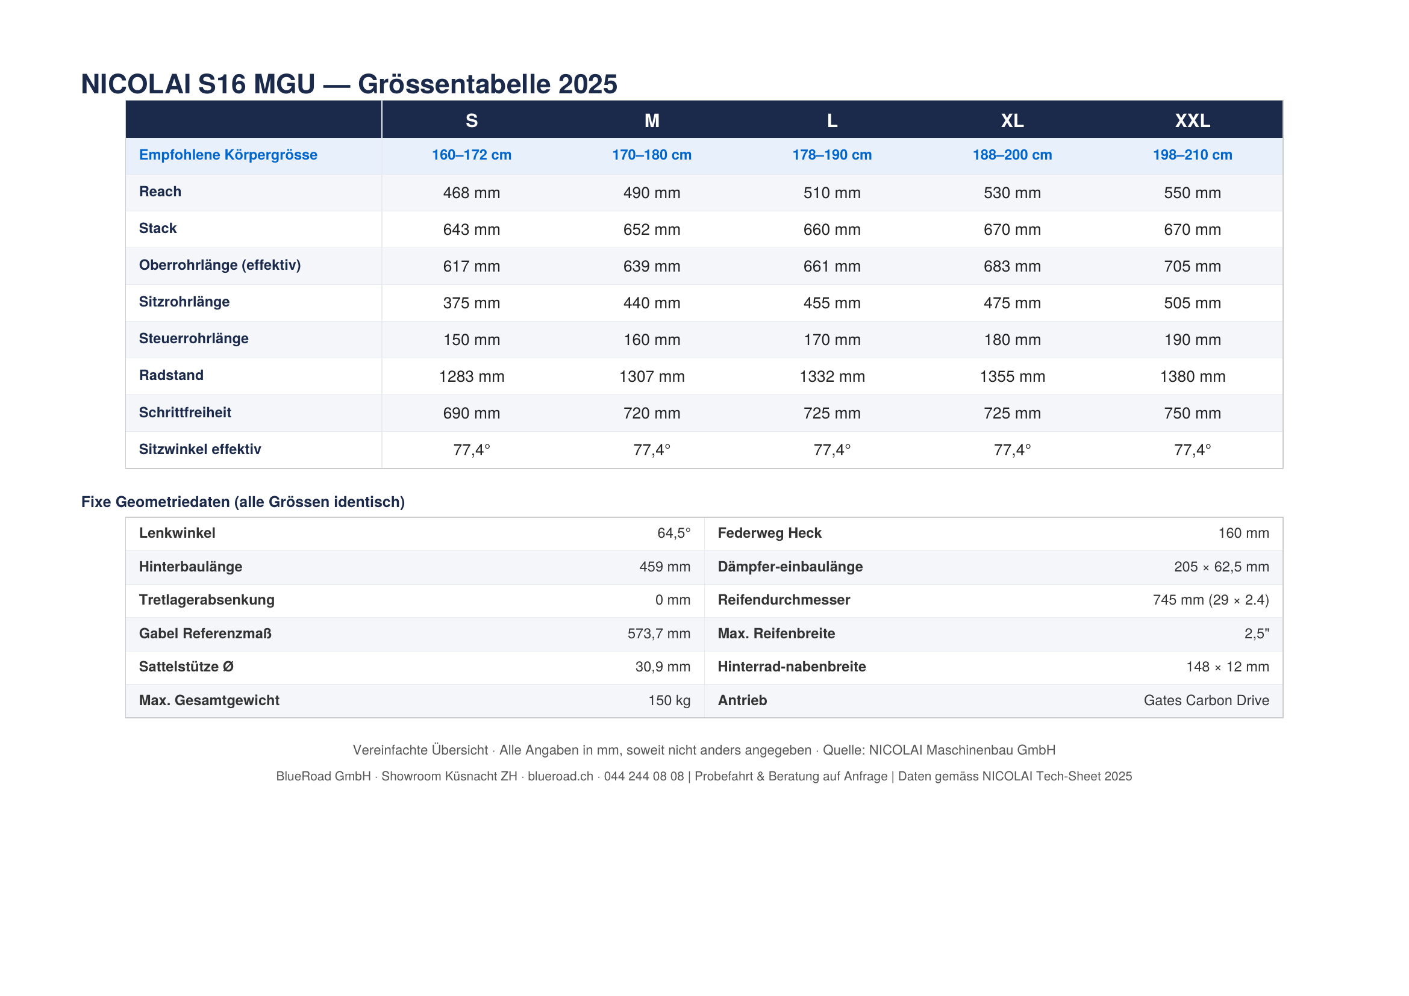This screenshot has height=996, width=1409.
Task: Select the Oberrohrlänge (effektiv) label
Action: pyautogui.click(x=220, y=265)
